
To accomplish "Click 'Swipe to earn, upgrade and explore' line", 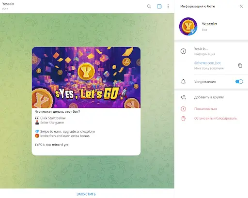I will [67, 131].
